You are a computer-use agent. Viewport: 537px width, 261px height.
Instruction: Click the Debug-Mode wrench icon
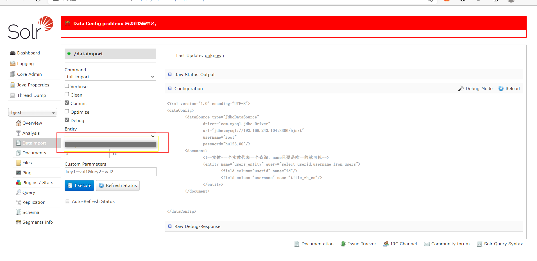point(461,89)
